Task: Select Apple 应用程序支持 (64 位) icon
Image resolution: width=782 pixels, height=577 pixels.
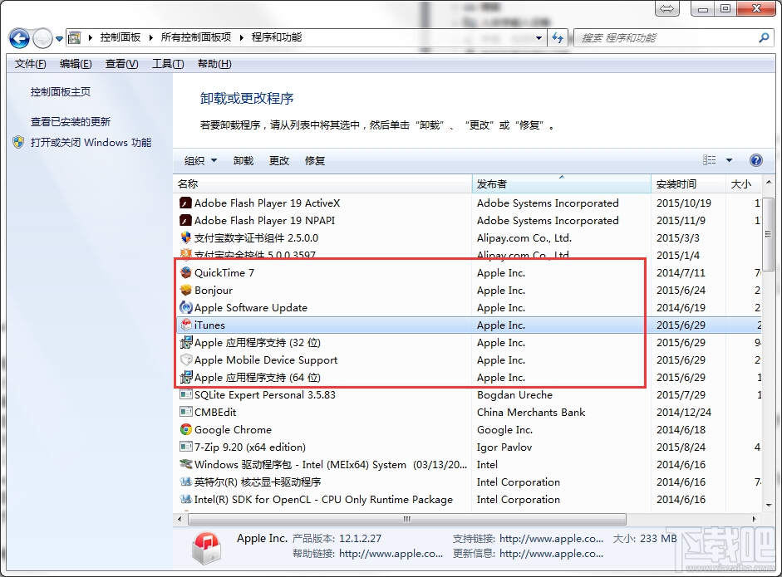Action: click(x=185, y=377)
